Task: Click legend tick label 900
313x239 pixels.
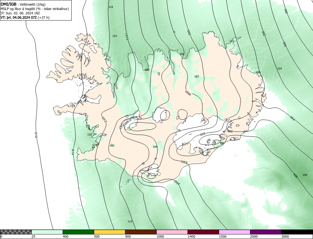Action: pos(128,237)
